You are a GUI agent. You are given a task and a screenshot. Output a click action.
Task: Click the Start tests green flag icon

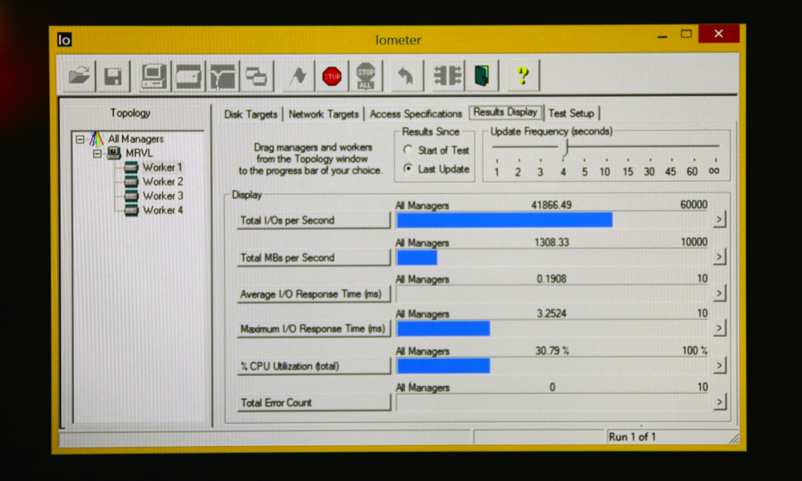click(x=298, y=76)
